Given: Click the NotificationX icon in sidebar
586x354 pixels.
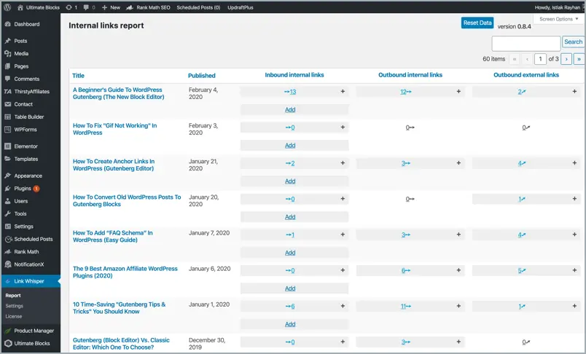Looking at the screenshot, I should [x=7, y=264].
